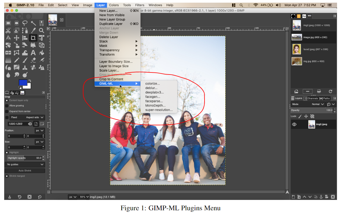The height and width of the screenshot is (215, 348).
Task: Toggle the Allow growing checkbox
Action: tap(7, 106)
